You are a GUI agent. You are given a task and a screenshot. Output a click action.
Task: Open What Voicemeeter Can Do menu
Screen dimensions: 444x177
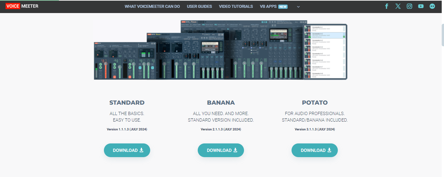point(152,7)
